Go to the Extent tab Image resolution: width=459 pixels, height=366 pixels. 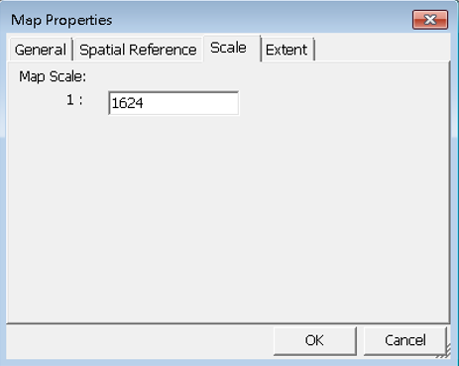287,50
